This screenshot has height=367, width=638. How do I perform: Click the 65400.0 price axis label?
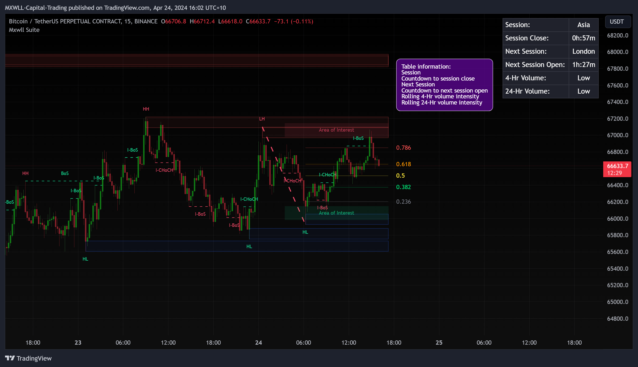618,269
